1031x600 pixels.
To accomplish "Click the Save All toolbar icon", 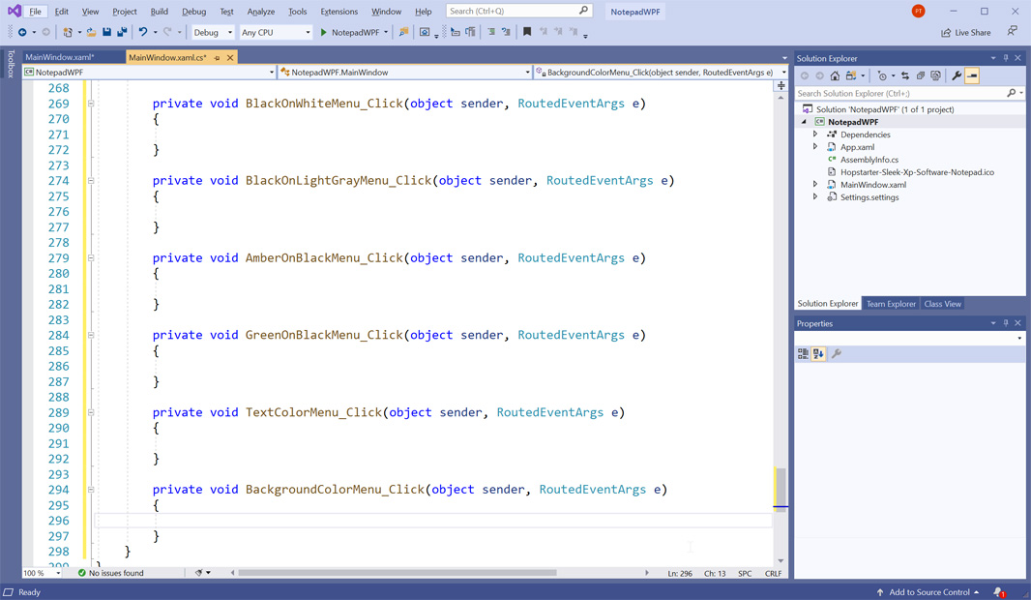I will pos(122,32).
